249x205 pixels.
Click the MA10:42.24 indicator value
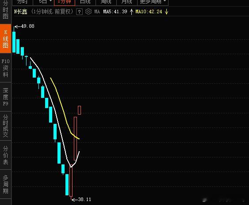[149, 11]
